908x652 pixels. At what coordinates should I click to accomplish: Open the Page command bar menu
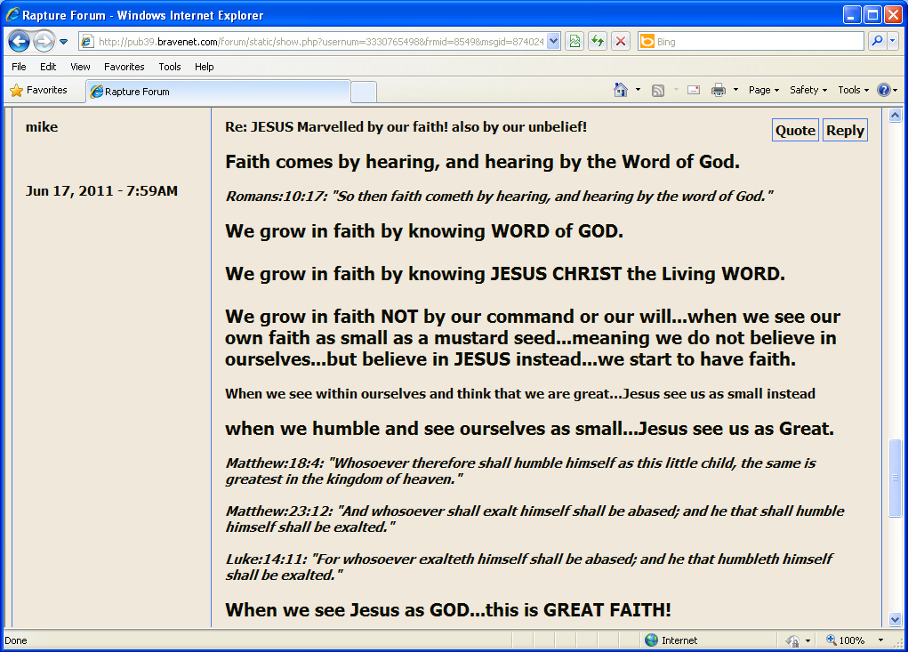click(x=764, y=90)
